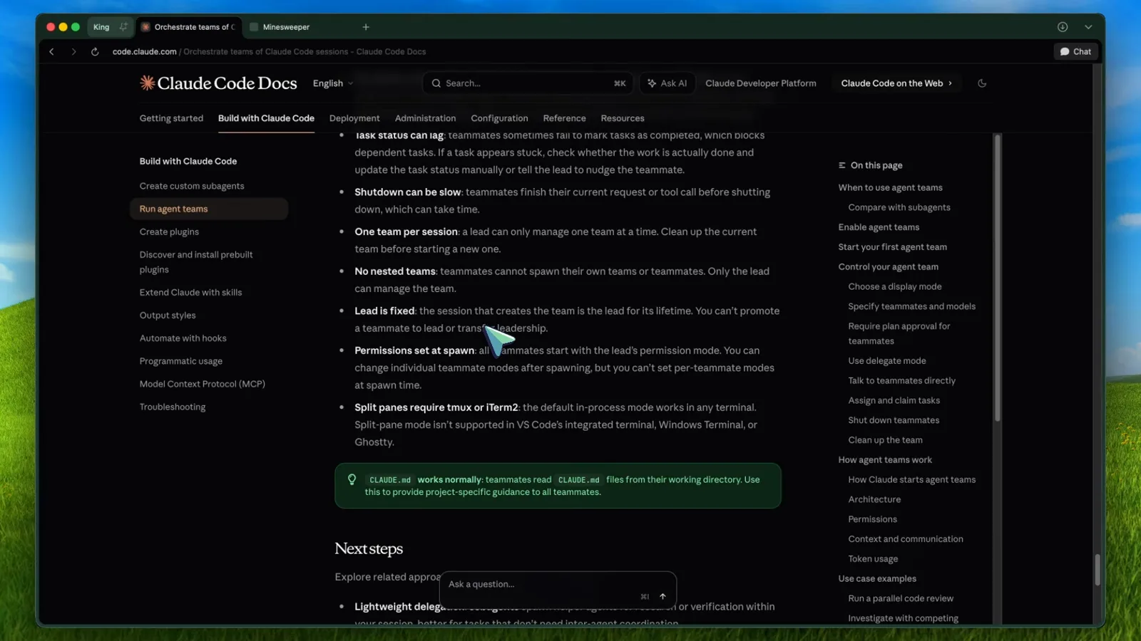The width and height of the screenshot is (1141, 641).
Task: Jump to Context and communication section
Action: coord(905,539)
